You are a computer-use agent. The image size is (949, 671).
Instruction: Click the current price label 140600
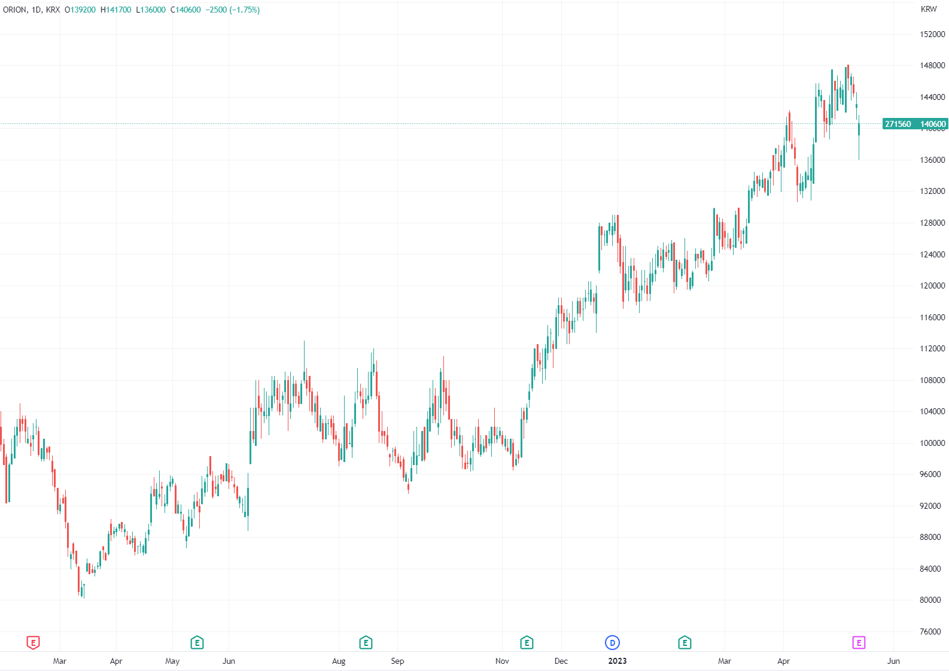[933, 124]
